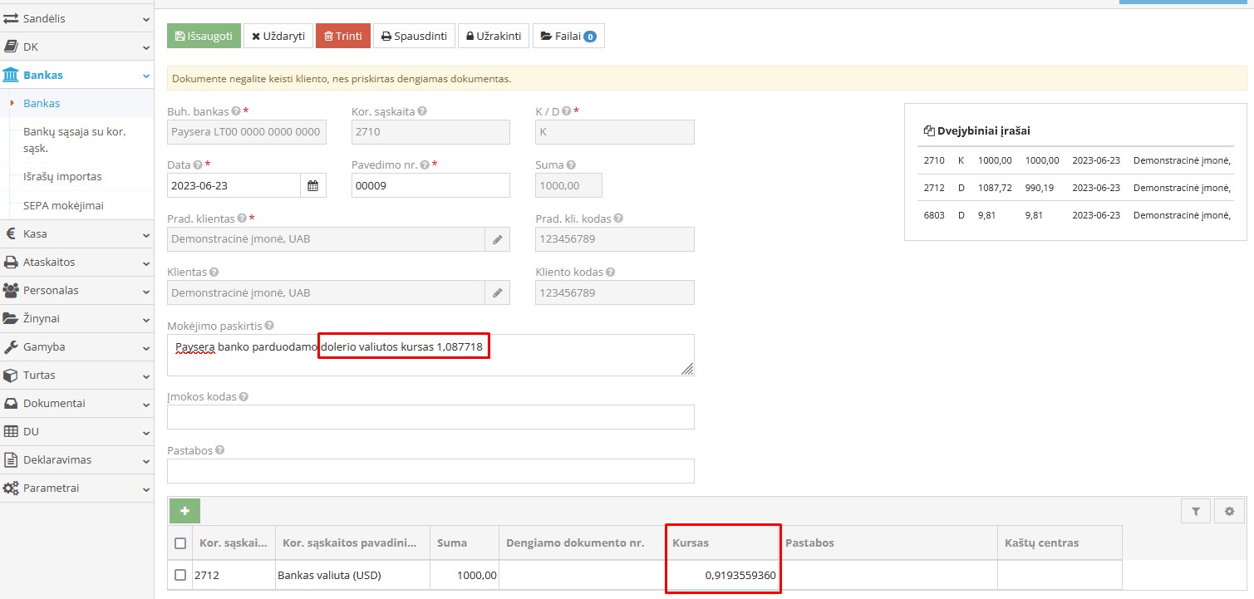
Task: Click the calendar icon beside the Data field
Action: coord(313,186)
